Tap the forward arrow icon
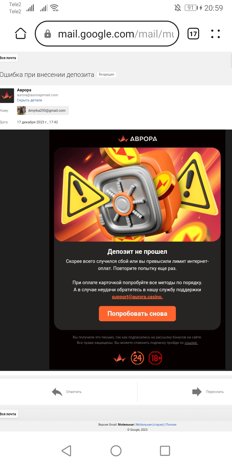Screen dimensions: 232x465 click(x=197, y=392)
